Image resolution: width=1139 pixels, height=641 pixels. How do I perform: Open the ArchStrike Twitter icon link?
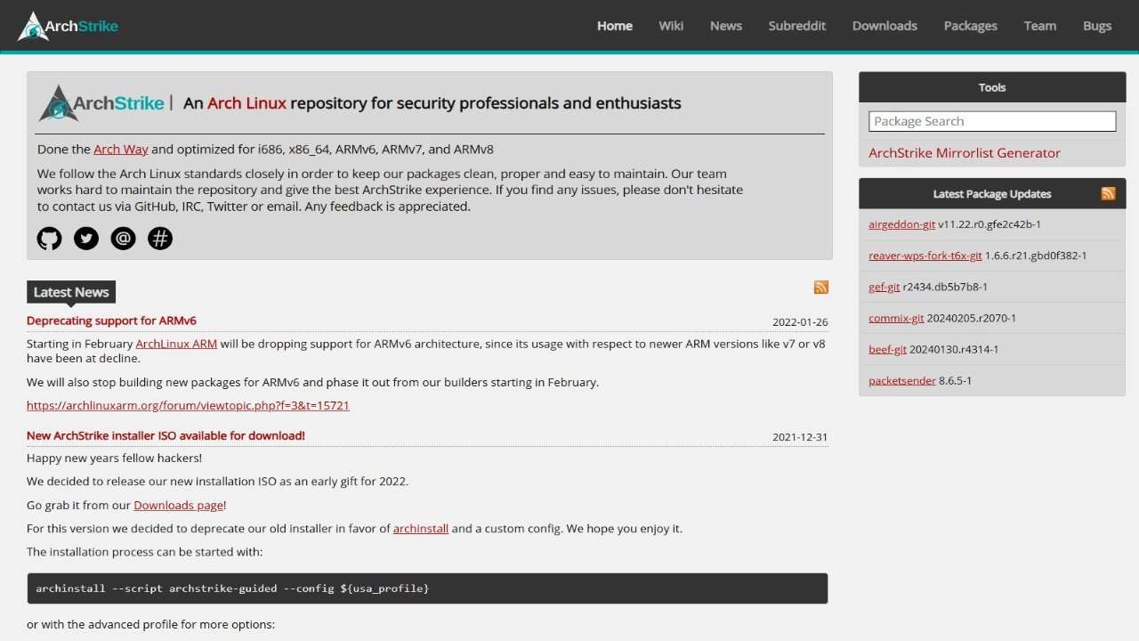[86, 239]
